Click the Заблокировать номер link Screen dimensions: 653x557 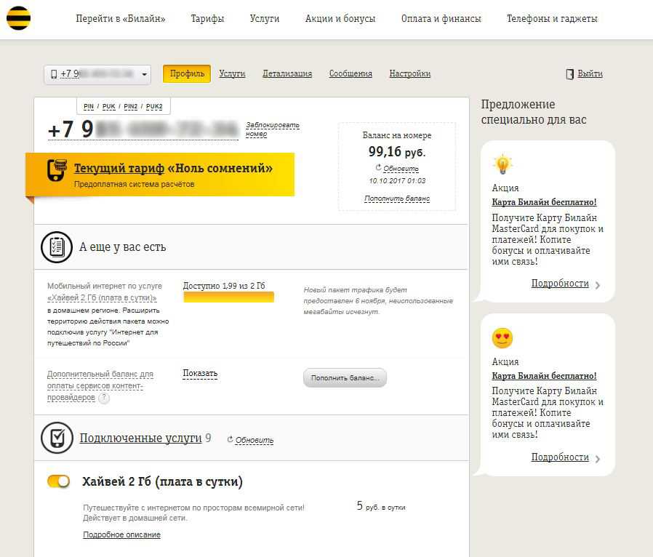coord(272,129)
